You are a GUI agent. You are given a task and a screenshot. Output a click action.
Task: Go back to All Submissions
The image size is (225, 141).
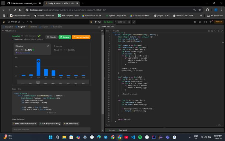9,31
